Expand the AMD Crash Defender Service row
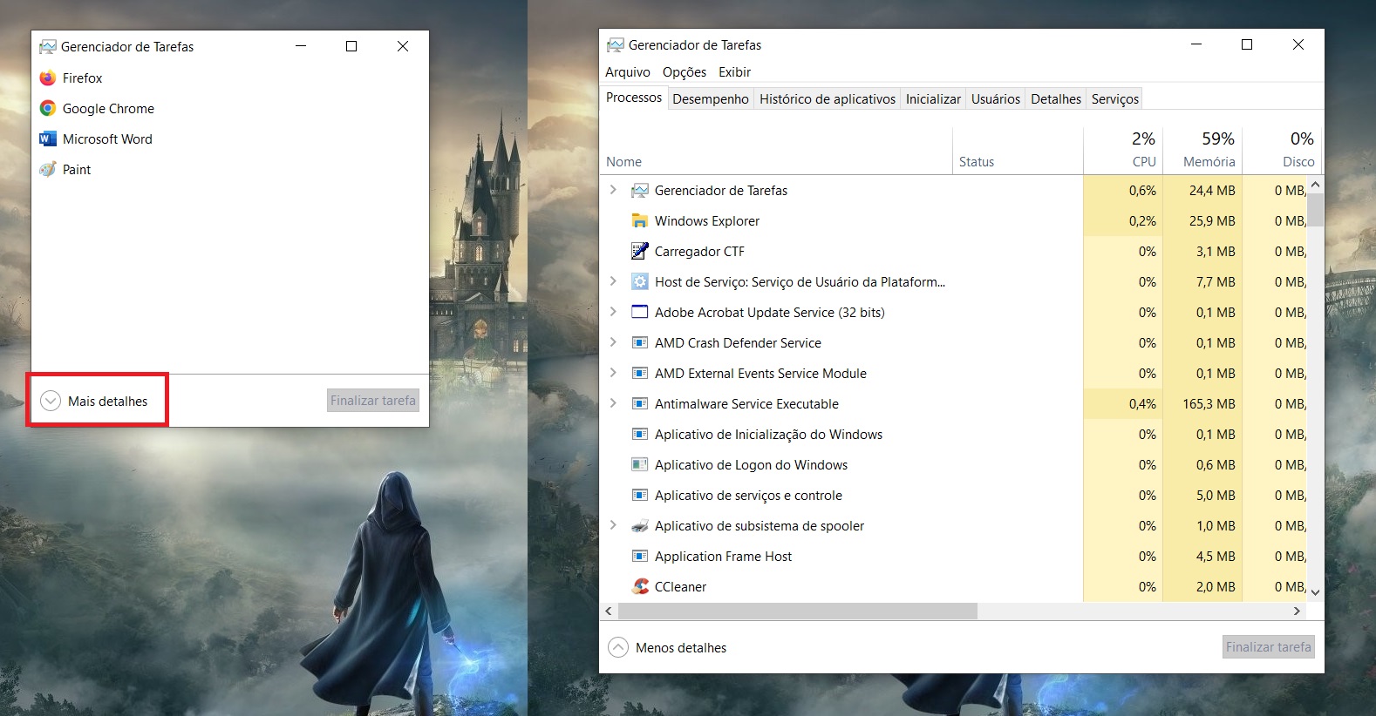The height and width of the screenshot is (716, 1376). (x=613, y=342)
